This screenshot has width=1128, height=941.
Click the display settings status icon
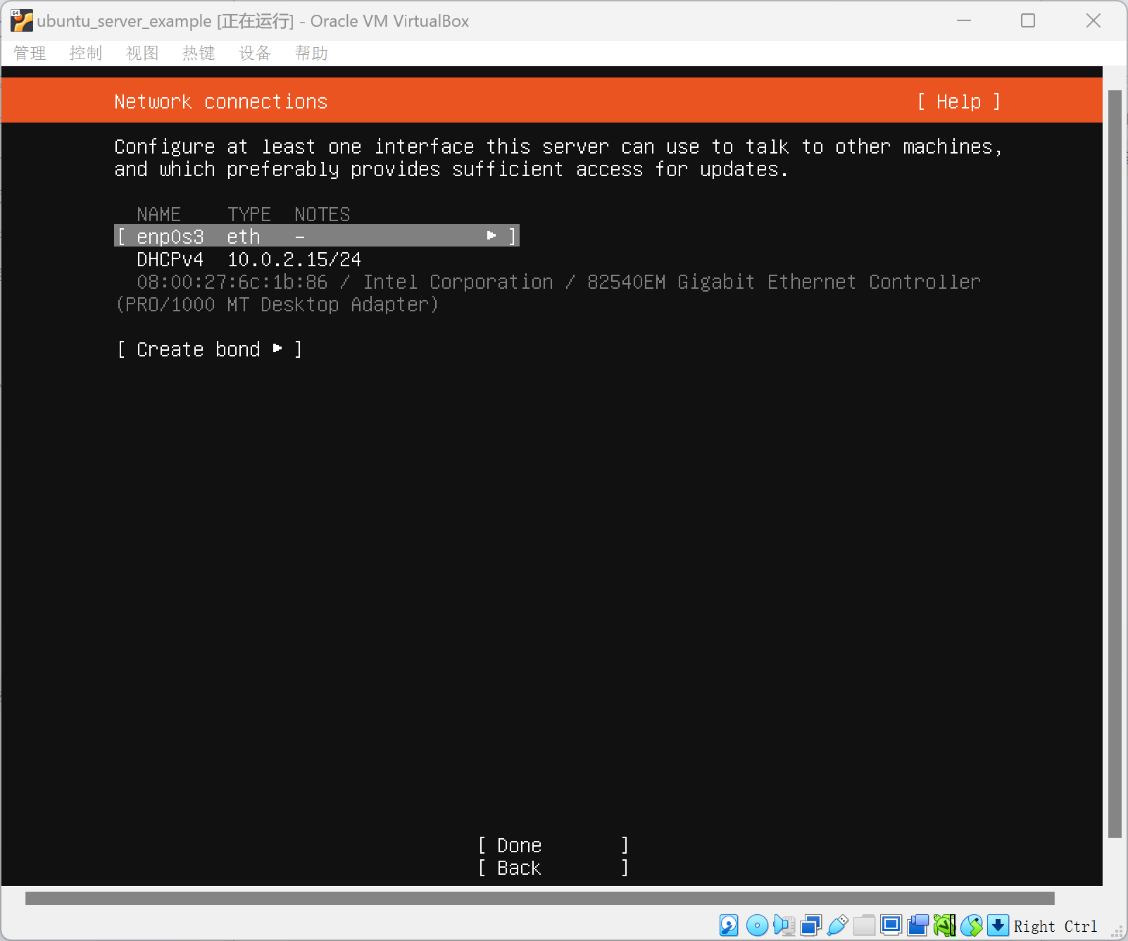(x=891, y=925)
